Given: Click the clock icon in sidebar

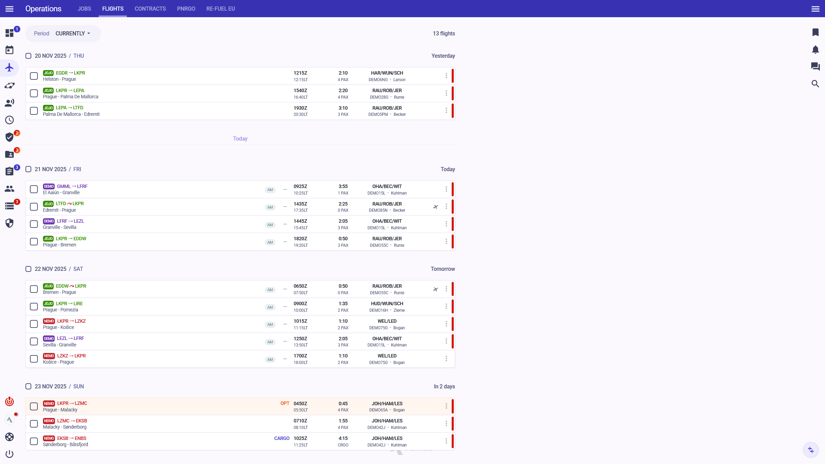Looking at the screenshot, I should (x=9, y=120).
